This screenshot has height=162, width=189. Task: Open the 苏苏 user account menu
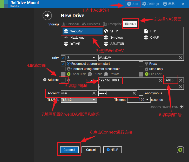click(x=169, y=4)
